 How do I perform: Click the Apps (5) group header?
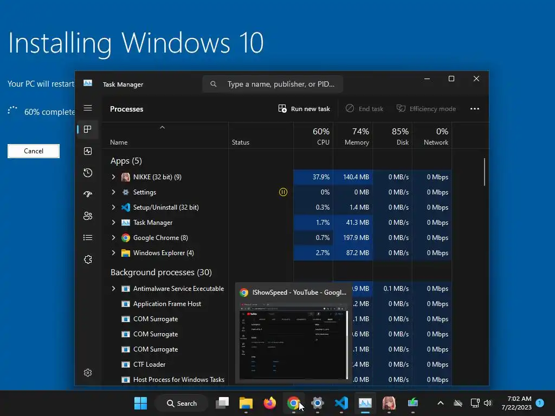point(126,161)
